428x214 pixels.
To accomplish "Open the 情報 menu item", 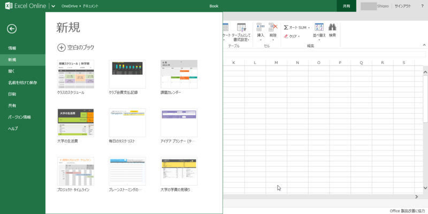I will (x=12, y=48).
